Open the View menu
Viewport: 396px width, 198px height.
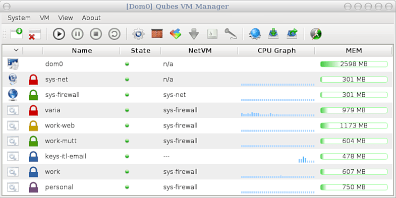tap(66, 18)
